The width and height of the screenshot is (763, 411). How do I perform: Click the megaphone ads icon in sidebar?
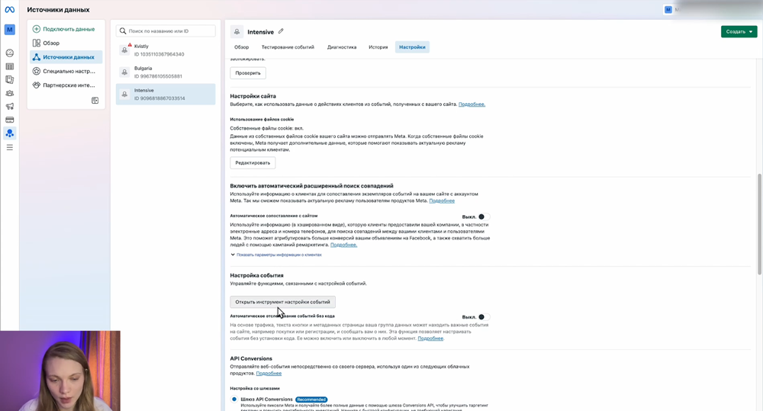coord(10,107)
